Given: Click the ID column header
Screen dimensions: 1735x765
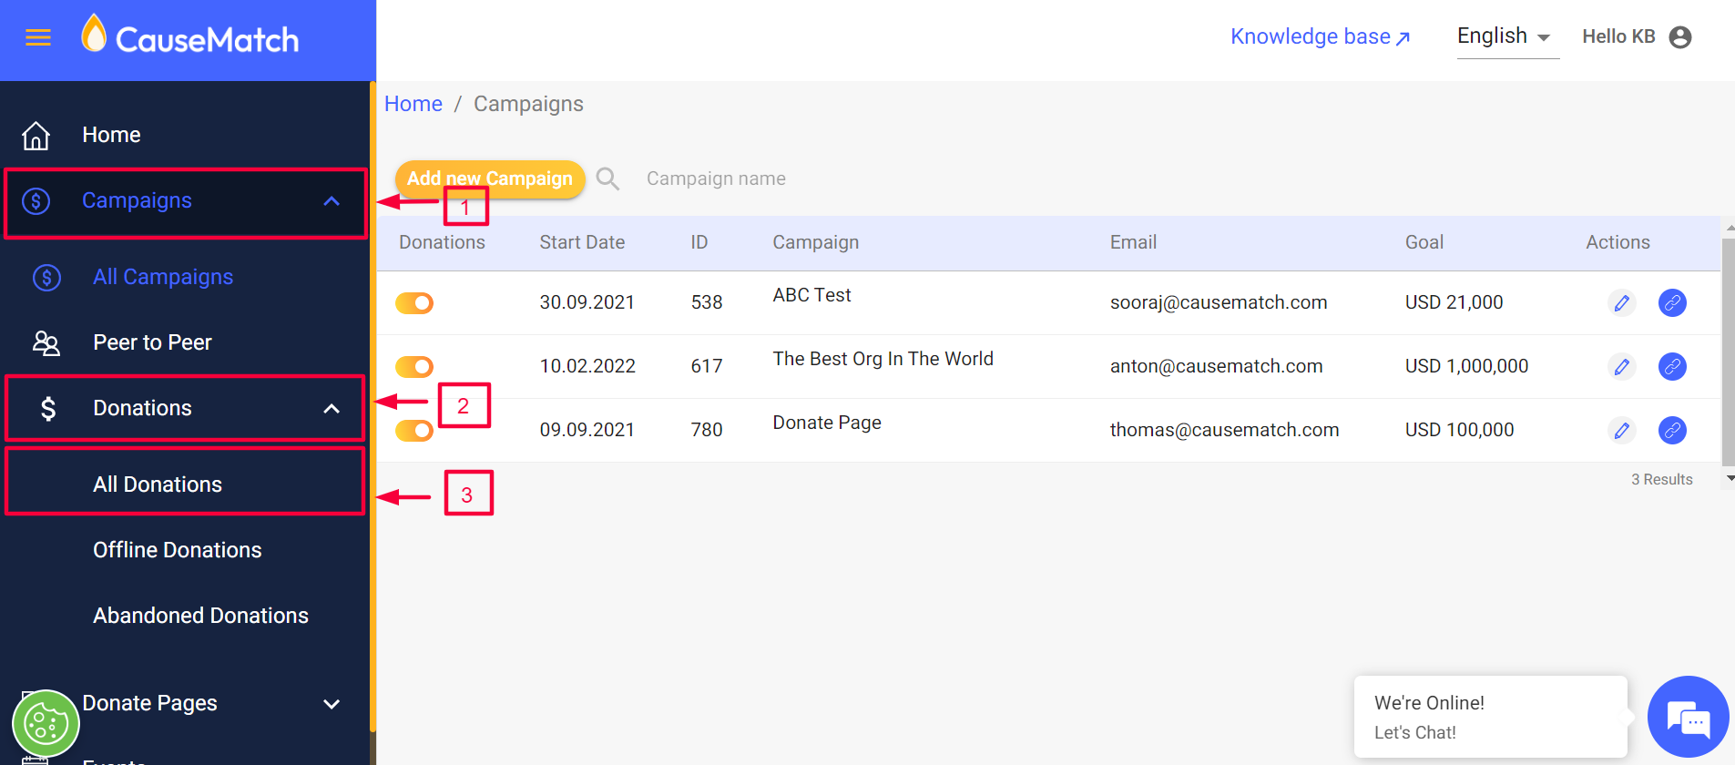Looking at the screenshot, I should tap(699, 242).
